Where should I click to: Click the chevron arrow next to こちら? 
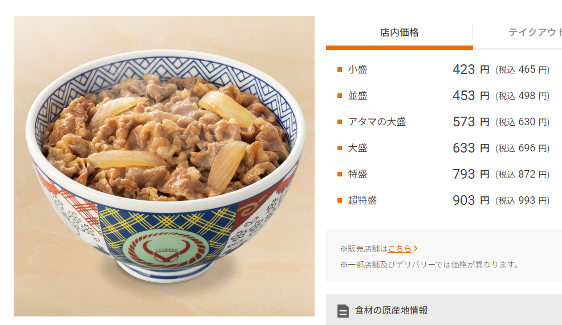(x=416, y=248)
